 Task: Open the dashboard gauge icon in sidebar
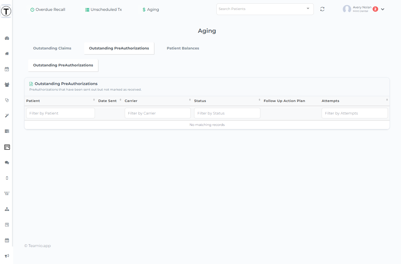[x=7, y=38]
